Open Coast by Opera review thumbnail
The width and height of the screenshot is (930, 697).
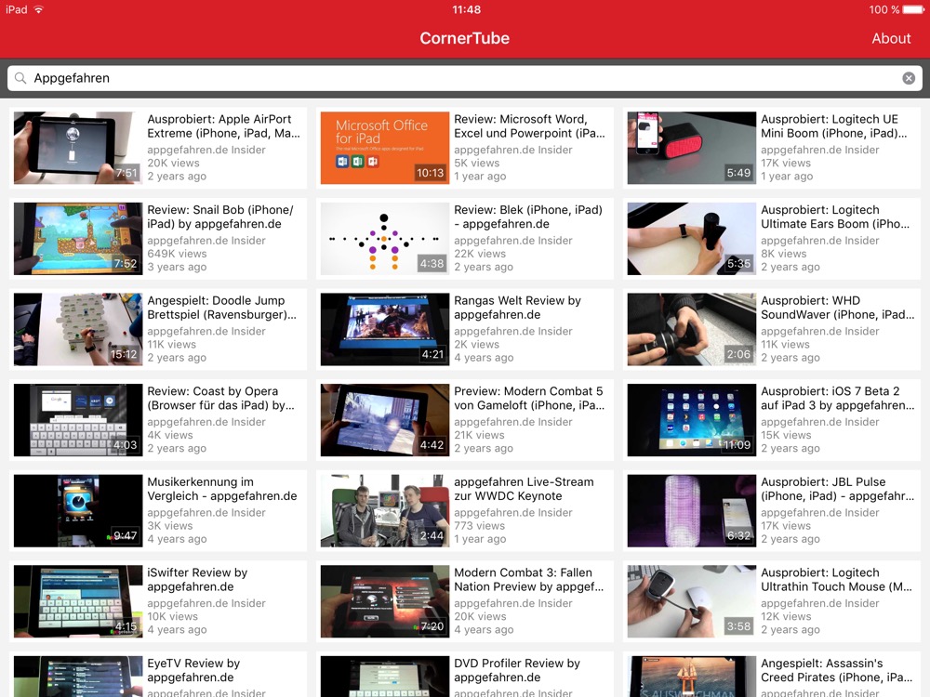coord(78,420)
